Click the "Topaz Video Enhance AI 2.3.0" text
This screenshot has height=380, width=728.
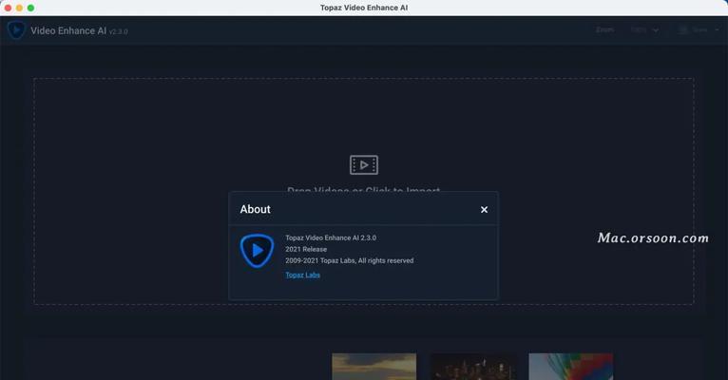331,237
